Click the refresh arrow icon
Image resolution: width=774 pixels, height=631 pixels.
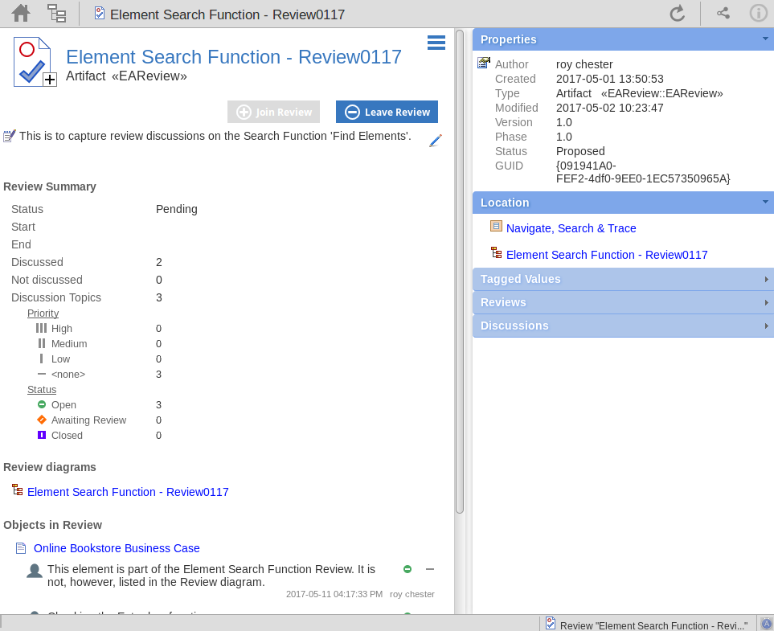click(x=677, y=13)
